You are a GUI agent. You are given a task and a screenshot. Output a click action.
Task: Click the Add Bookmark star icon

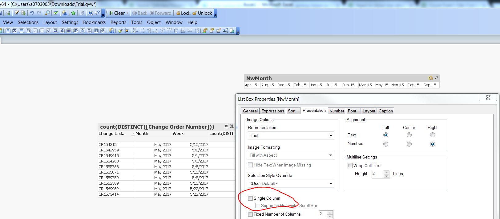click(73, 13)
